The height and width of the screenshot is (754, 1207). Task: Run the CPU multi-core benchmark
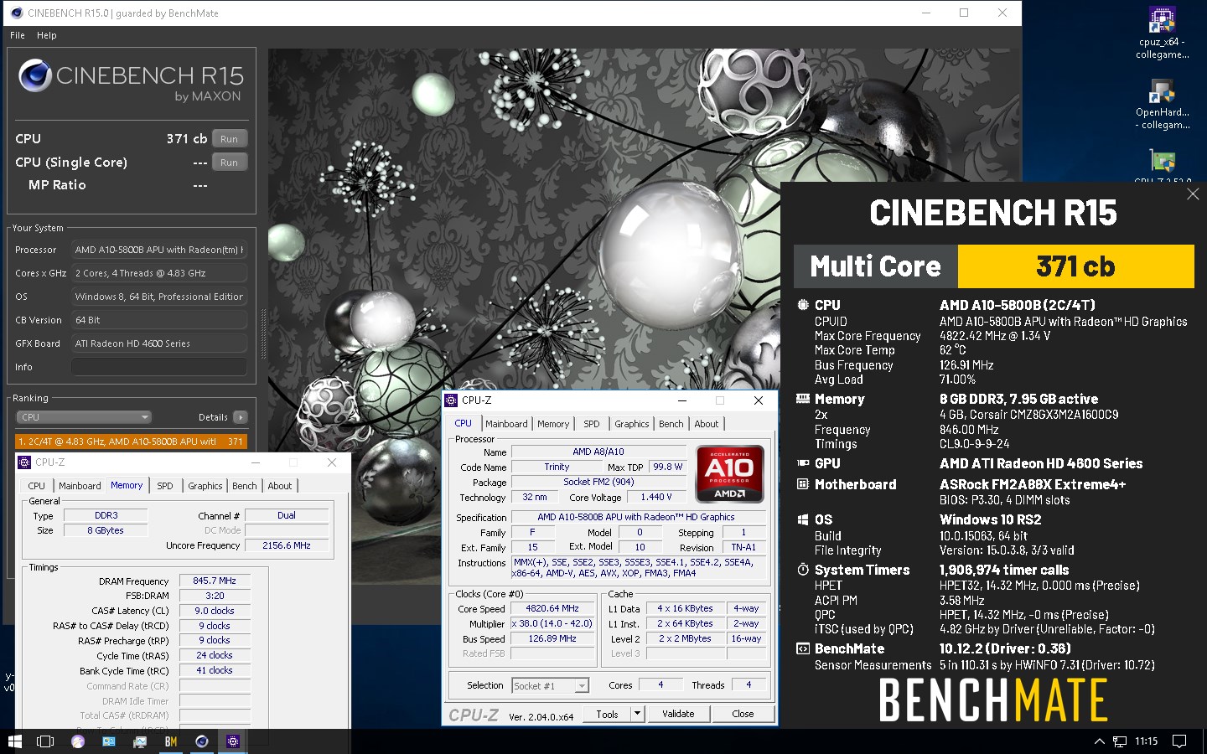229,139
